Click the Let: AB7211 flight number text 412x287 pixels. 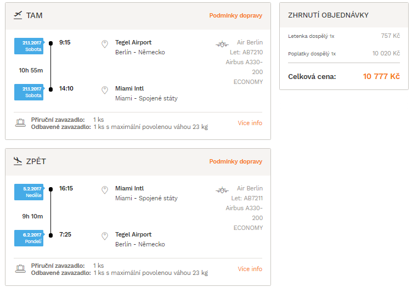[247, 198]
